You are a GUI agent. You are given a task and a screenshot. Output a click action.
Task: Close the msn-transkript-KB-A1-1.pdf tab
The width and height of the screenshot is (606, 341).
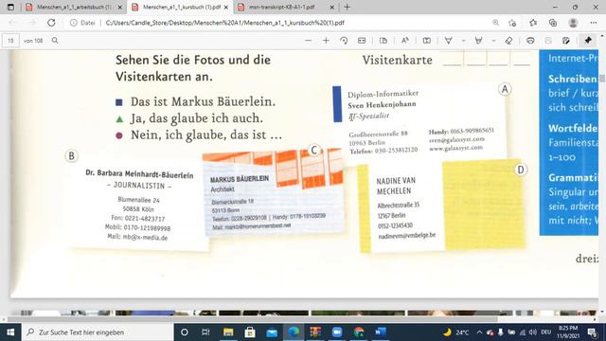pyautogui.click(x=332, y=7)
